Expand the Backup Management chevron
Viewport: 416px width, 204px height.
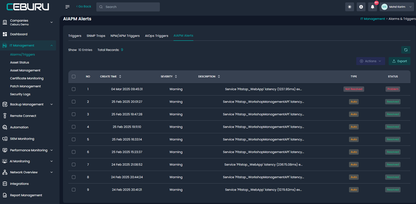(52, 105)
